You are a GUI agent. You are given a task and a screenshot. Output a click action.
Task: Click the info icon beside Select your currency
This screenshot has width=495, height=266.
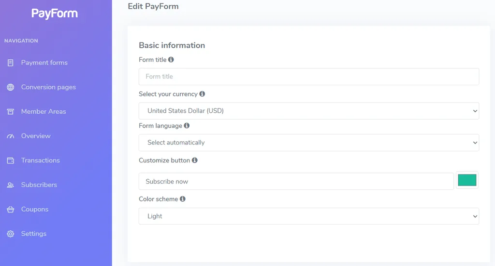202,94
